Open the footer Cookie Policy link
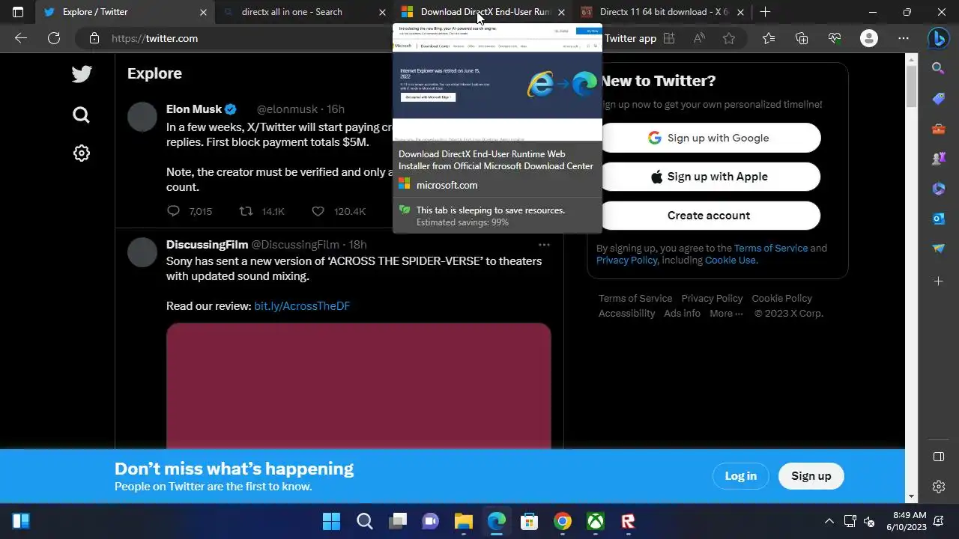Image resolution: width=959 pixels, height=539 pixels. 781,298
